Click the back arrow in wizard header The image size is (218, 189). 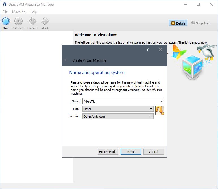point(66,60)
